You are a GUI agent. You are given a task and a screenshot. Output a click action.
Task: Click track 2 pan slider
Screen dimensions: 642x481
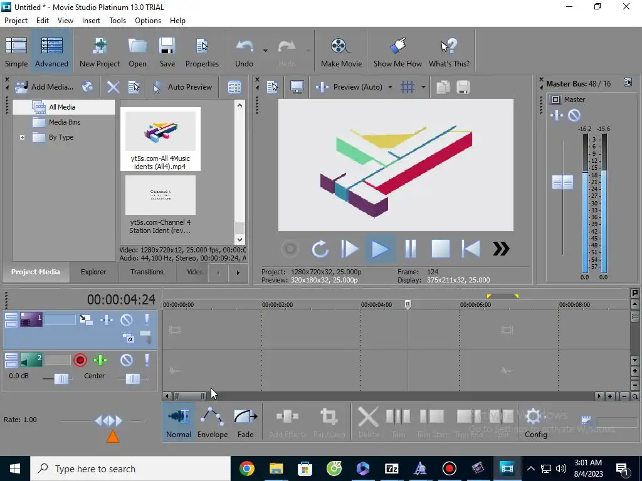click(x=133, y=379)
